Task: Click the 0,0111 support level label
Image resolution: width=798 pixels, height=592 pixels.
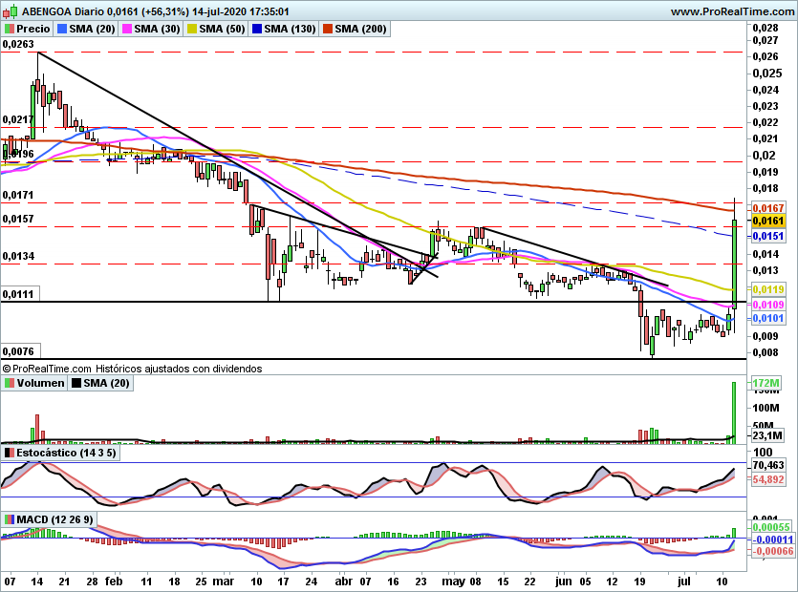Action: coord(18,294)
